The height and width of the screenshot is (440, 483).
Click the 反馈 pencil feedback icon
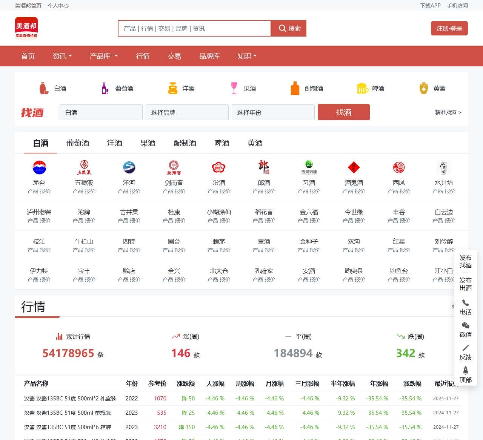(x=466, y=348)
